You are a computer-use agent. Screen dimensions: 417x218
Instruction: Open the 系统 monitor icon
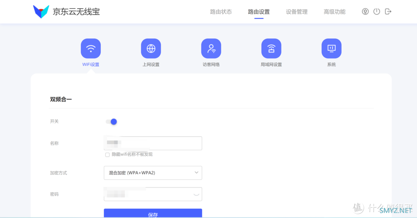331,48
